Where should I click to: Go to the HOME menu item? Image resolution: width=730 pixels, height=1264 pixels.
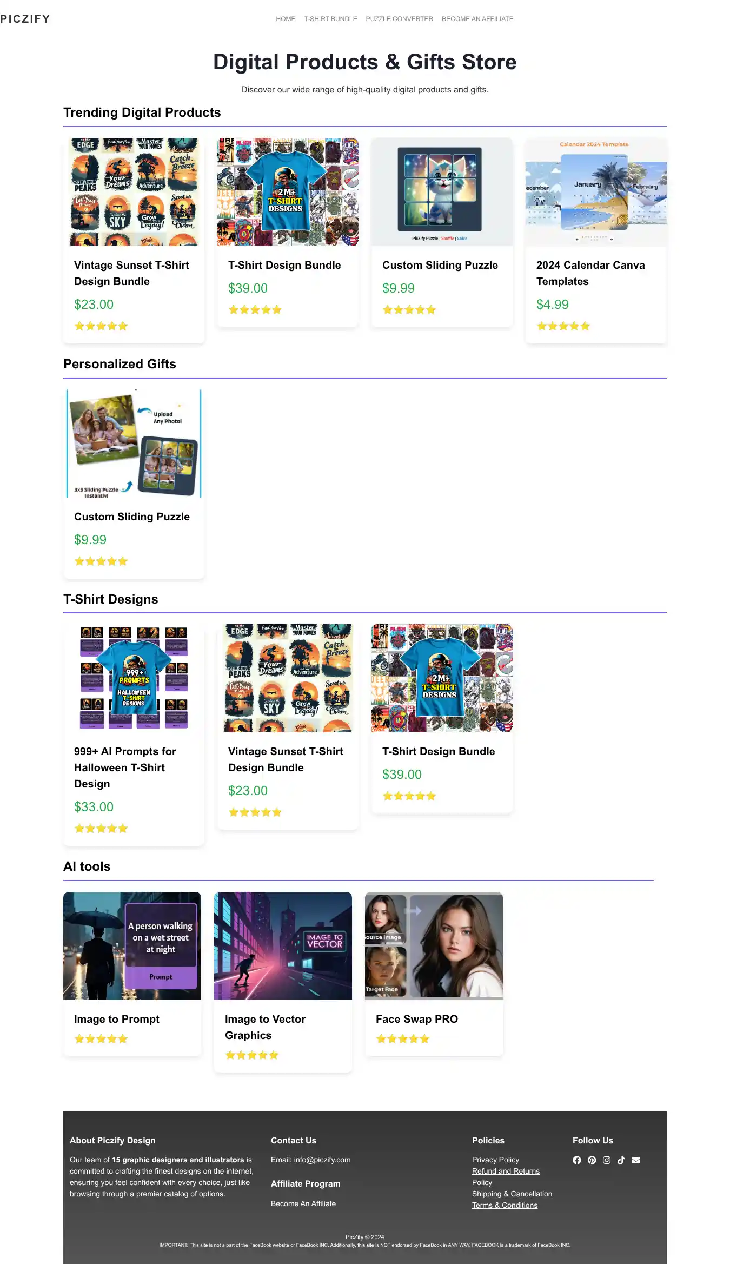pyautogui.click(x=286, y=19)
